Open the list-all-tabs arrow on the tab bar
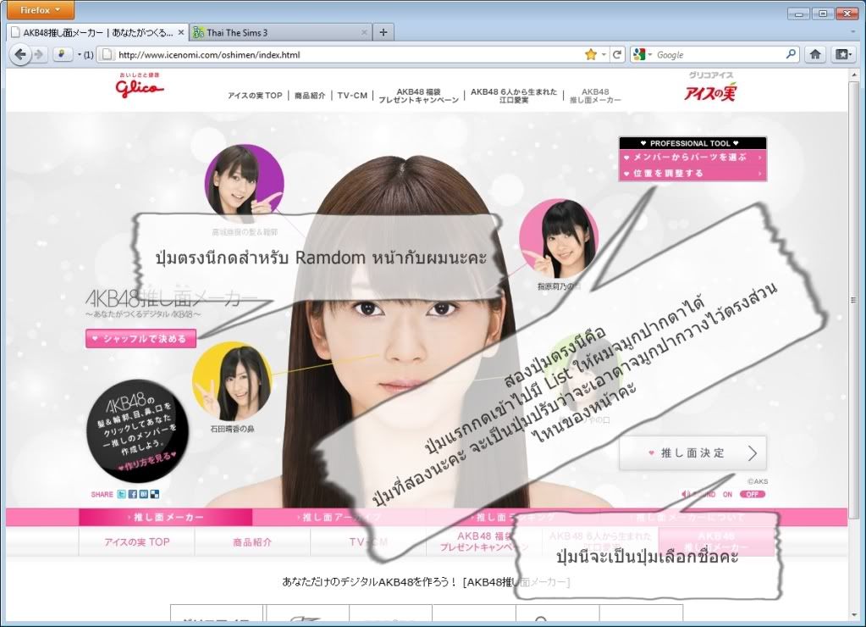 pyautogui.click(x=853, y=32)
